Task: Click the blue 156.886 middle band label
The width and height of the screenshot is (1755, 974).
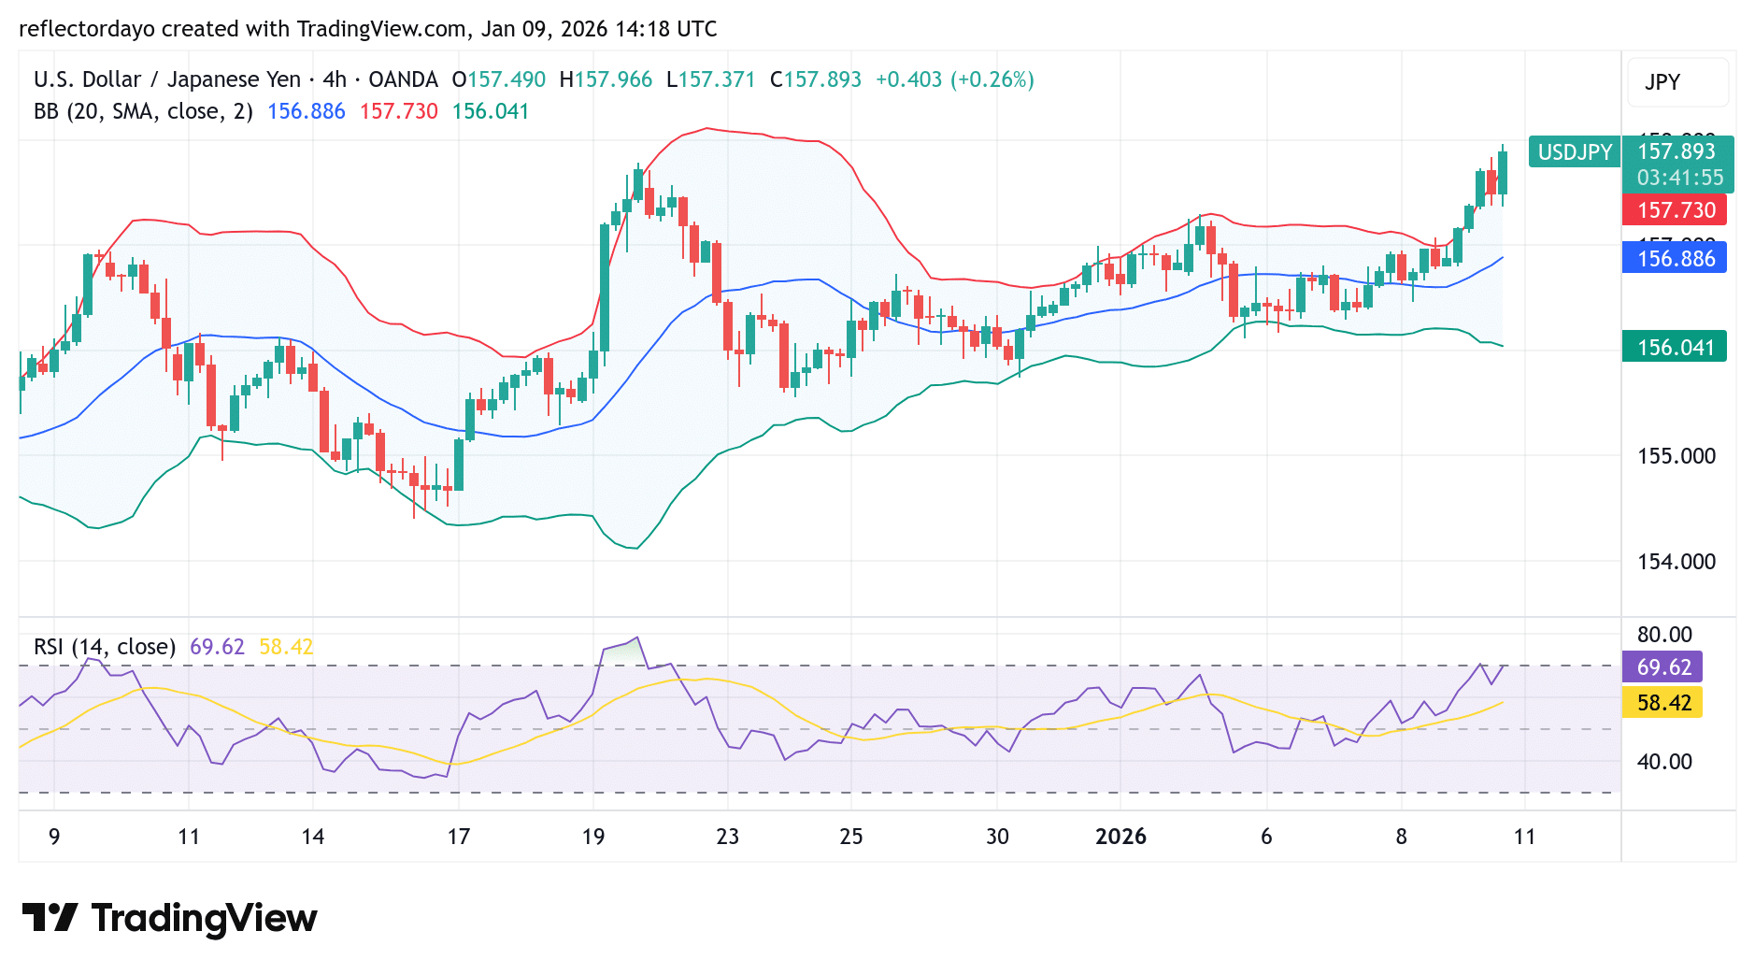Action: pyautogui.click(x=1675, y=260)
